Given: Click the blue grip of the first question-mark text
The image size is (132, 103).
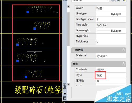Looking at the screenshot, I should [28, 12].
